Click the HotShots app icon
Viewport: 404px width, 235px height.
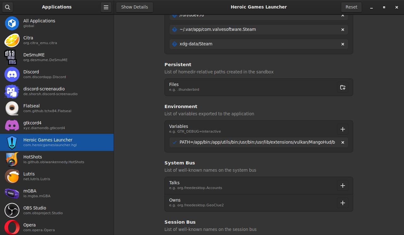point(12,159)
